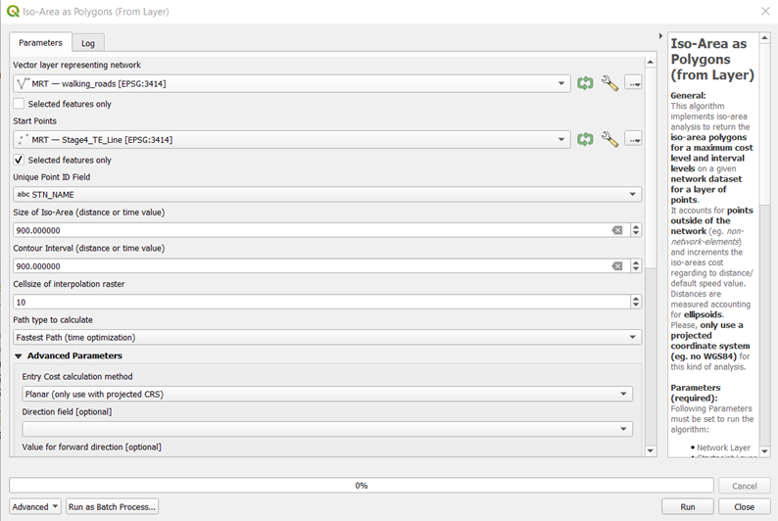Collapse the Advanced Parameters section
This screenshot has width=778, height=521.
[x=18, y=356]
